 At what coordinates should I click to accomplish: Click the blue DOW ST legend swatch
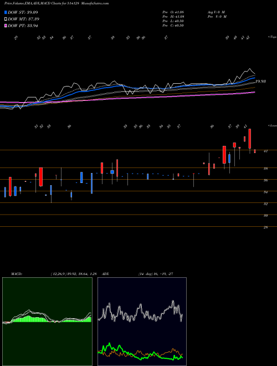pos(6,12)
